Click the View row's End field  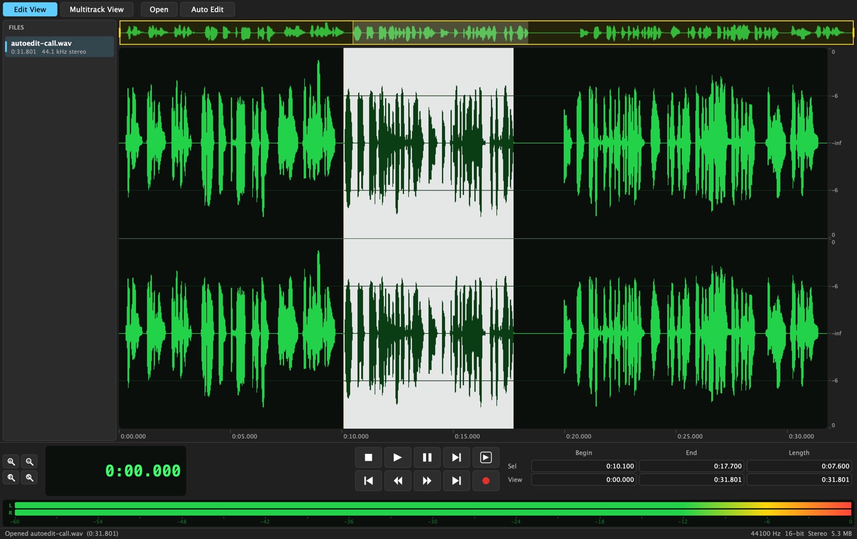pos(691,480)
